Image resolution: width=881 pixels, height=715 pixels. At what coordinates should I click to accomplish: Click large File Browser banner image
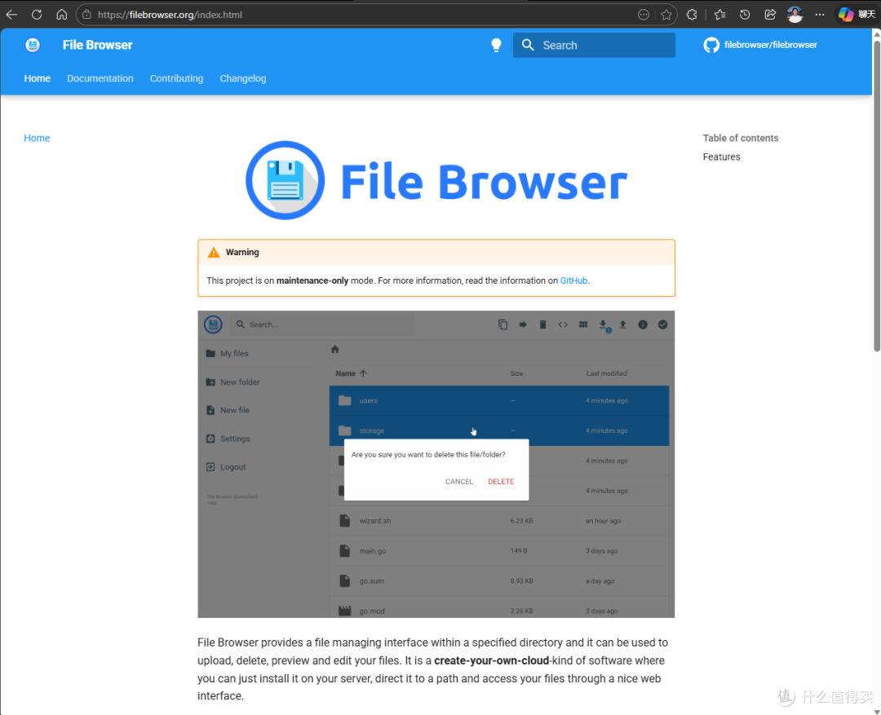point(436,181)
